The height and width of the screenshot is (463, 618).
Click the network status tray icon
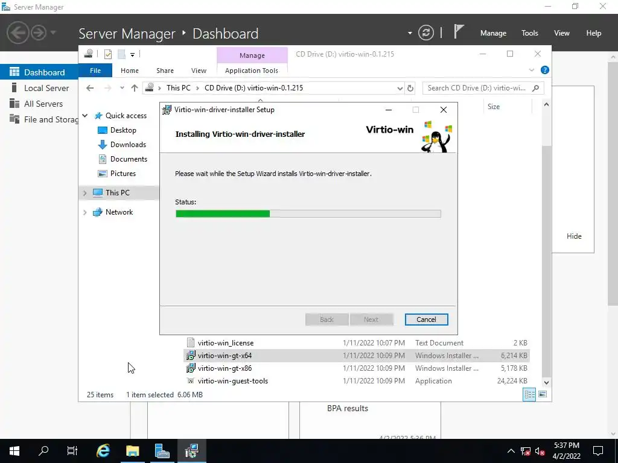tap(526, 451)
